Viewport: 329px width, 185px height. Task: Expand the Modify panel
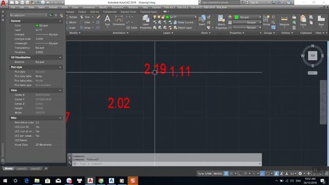(75, 33)
